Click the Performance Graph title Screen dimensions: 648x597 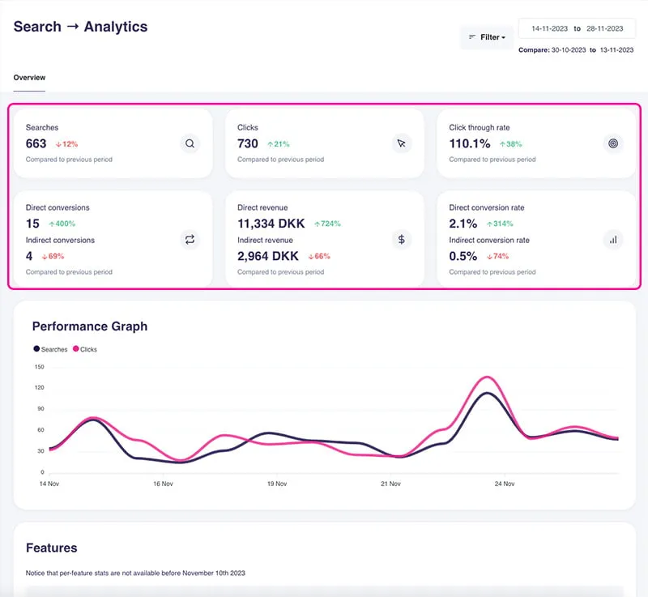(x=89, y=326)
